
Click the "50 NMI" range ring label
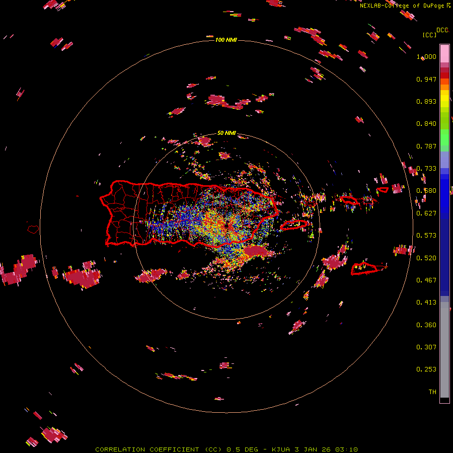[x=226, y=133]
